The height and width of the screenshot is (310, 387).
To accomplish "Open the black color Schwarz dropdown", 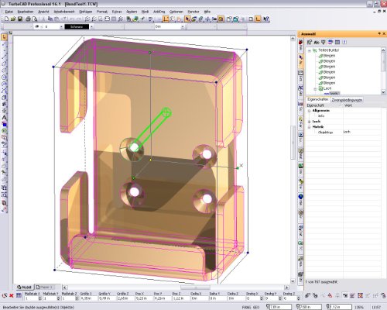I will 91,26.
